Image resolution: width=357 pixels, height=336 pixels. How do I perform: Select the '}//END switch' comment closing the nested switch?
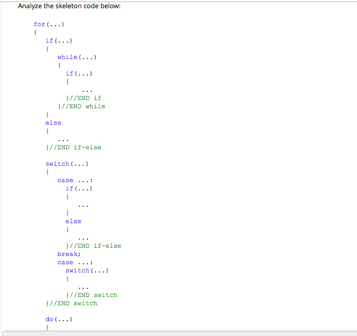click(x=92, y=295)
